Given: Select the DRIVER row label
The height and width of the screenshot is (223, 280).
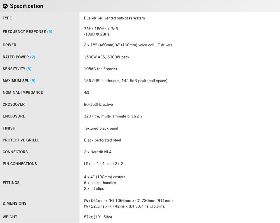Looking at the screenshot, I should point(9,45).
